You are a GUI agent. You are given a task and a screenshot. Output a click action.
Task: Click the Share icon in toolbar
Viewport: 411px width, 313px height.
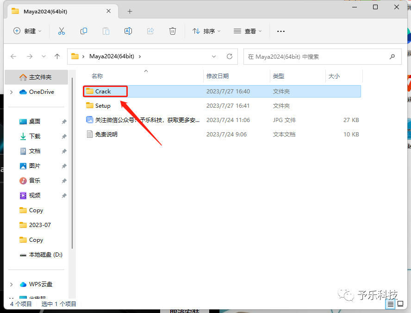click(x=150, y=31)
